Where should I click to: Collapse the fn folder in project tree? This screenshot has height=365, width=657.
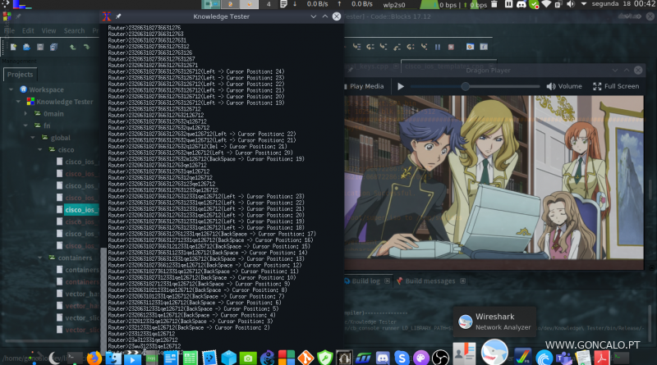coord(25,125)
